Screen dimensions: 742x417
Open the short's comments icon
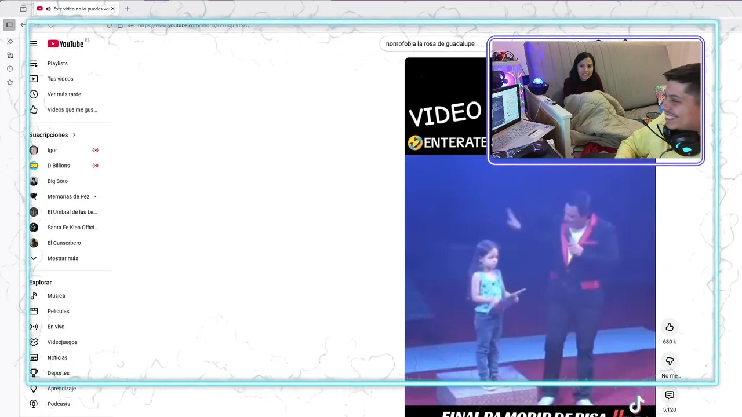coord(670,395)
